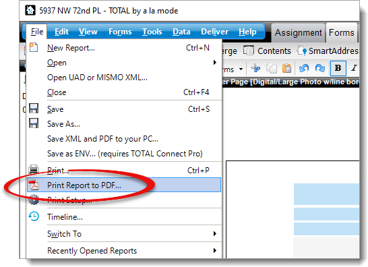Click the Timeline clock icon
The height and width of the screenshot is (267, 368).
pos(34,216)
